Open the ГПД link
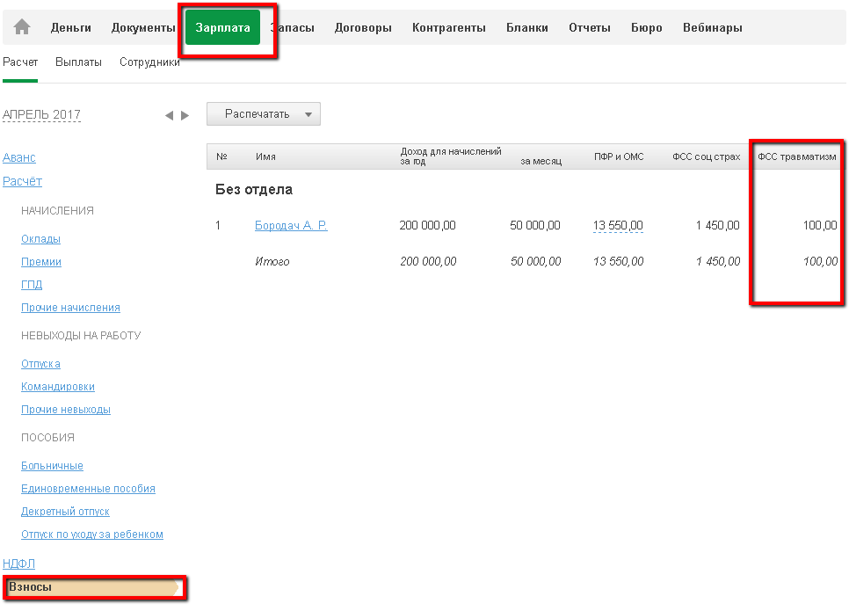The width and height of the screenshot is (849, 611). 32,284
